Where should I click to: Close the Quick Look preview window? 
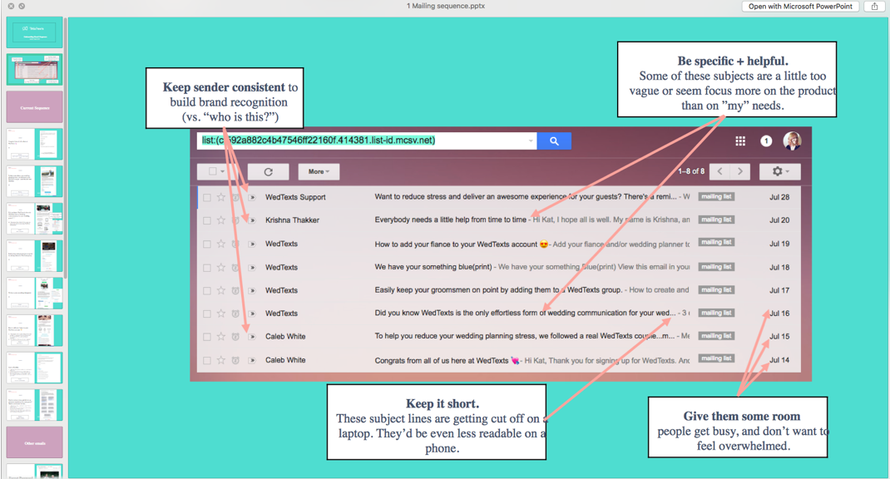click(x=11, y=7)
